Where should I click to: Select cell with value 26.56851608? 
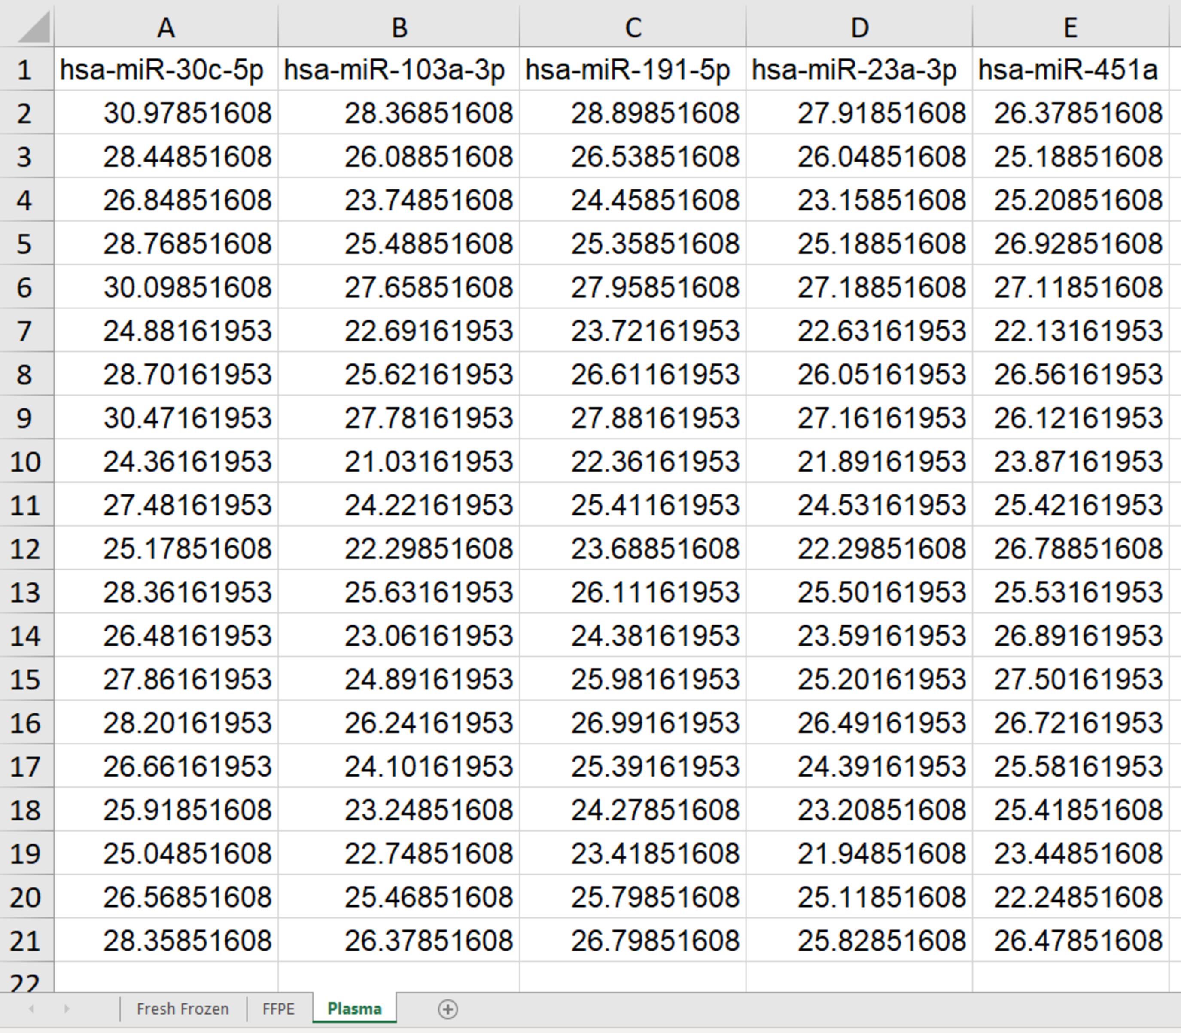tap(166, 897)
